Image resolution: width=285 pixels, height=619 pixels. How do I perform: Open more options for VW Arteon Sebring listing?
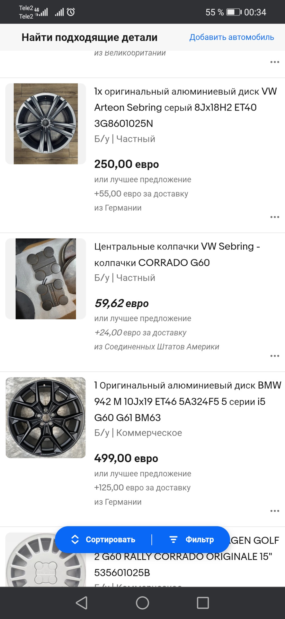click(274, 217)
